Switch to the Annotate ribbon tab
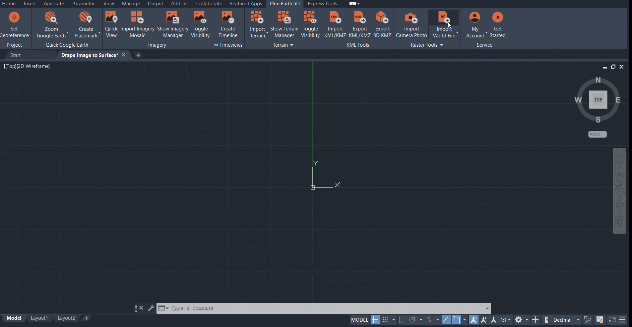Image resolution: width=632 pixels, height=327 pixels. tap(54, 4)
